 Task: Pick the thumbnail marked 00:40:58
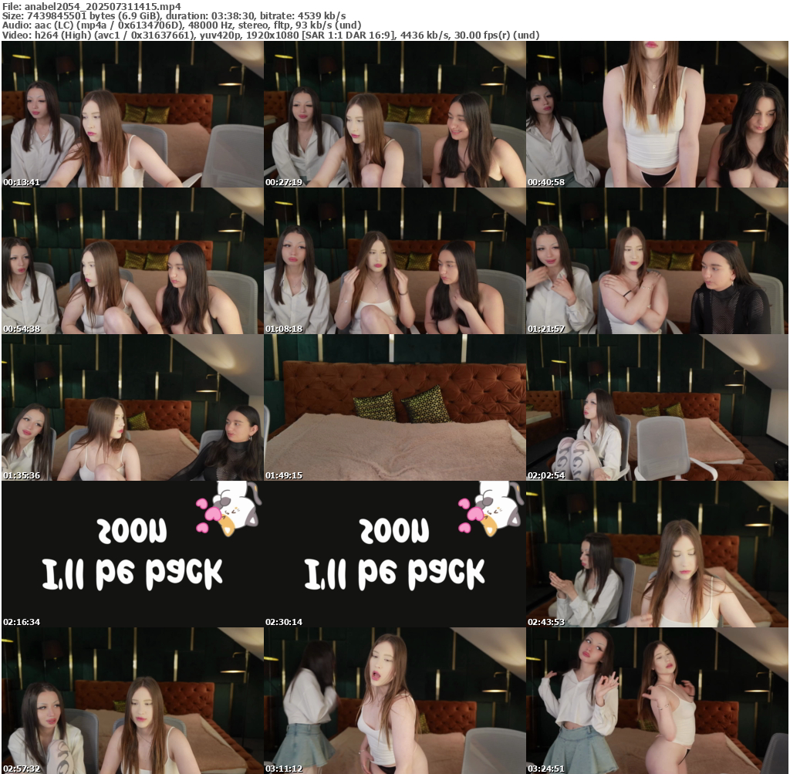657,114
